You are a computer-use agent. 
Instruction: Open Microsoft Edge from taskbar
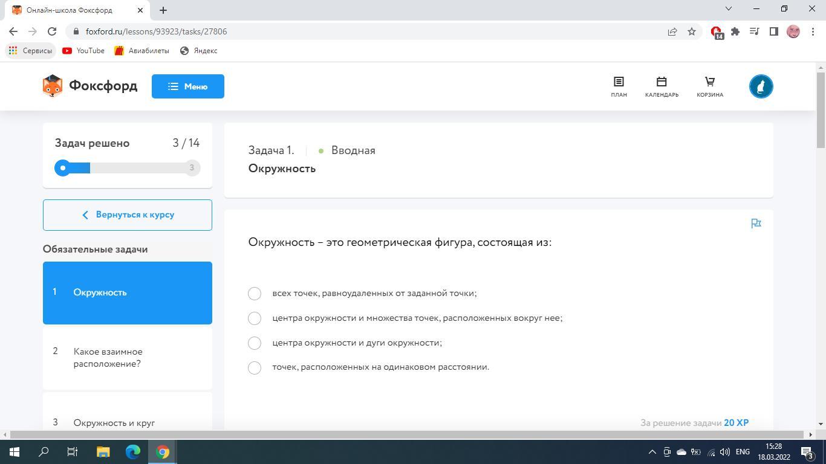(133, 452)
